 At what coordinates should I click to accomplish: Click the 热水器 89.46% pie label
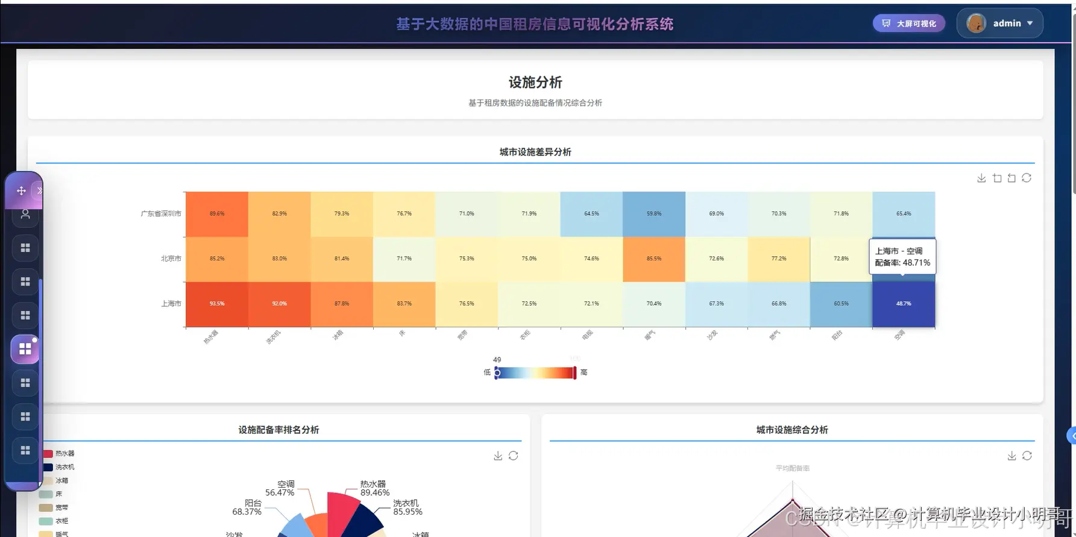click(375, 488)
